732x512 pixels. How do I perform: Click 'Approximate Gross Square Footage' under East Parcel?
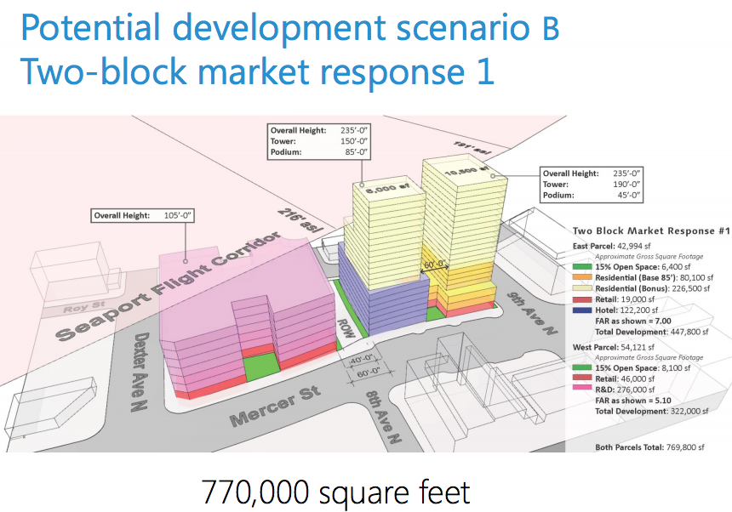tap(649, 257)
